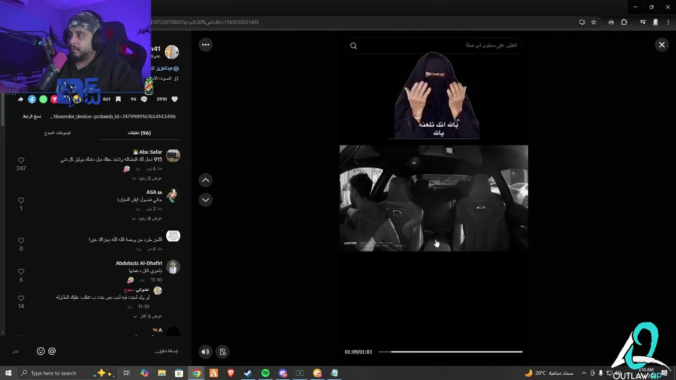Open Abu Safar's profile avatar
Screen dimensions: 676x380
(x=173, y=155)
